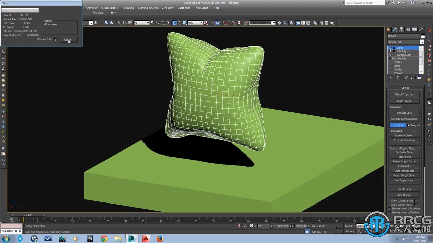The height and width of the screenshot is (243, 433).
Task: Toggle Show enabled solid collision checkbox
Action: [389, 209]
